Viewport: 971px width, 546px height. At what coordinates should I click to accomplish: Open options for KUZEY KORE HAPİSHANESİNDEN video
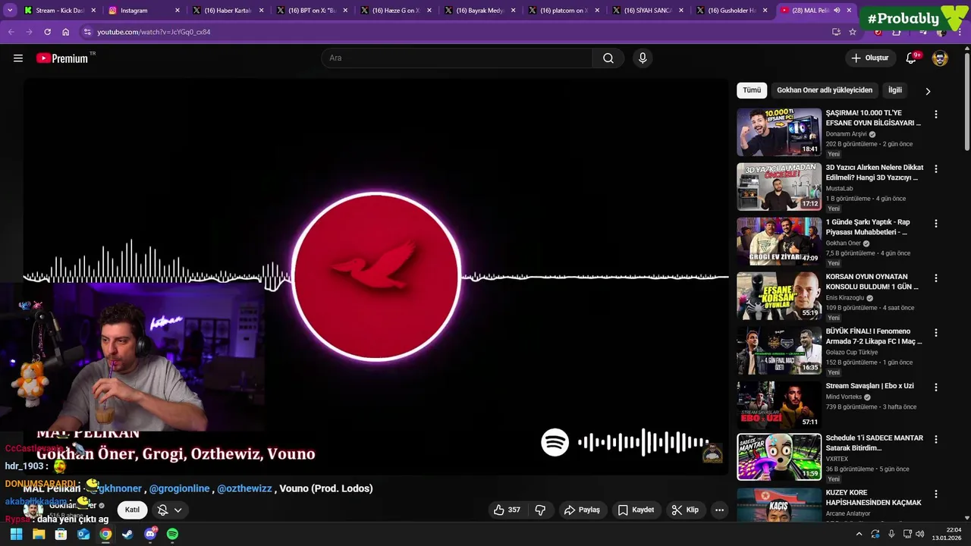(935, 494)
